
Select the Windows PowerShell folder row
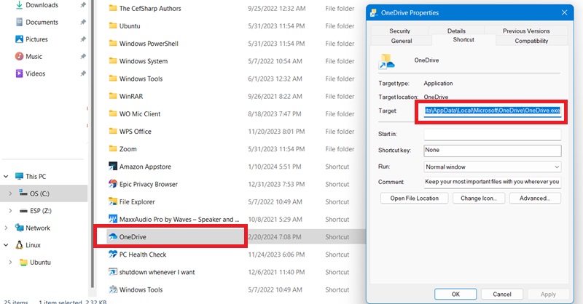tap(230, 44)
